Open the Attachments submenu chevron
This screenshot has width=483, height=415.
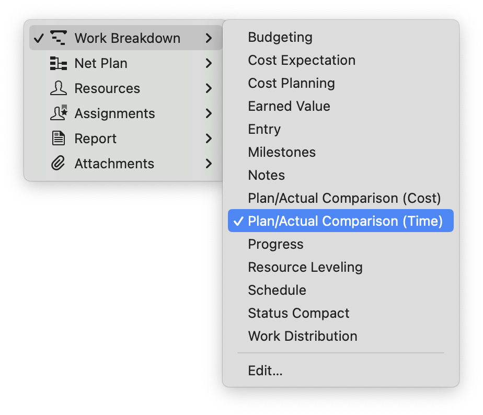click(x=209, y=164)
